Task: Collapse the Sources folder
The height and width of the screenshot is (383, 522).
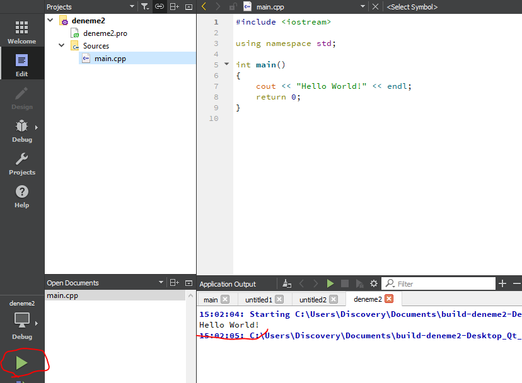Action: pos(62,45)
